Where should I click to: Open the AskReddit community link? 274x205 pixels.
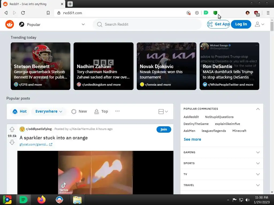(x=191, y=117)
